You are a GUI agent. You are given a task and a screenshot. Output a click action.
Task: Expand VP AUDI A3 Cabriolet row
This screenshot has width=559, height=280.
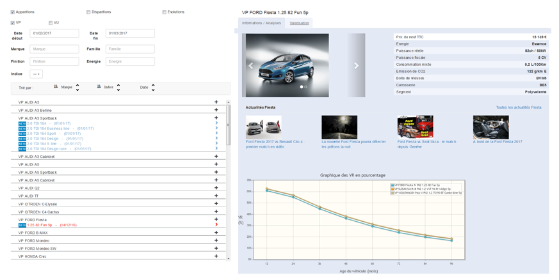pos(216,156)
